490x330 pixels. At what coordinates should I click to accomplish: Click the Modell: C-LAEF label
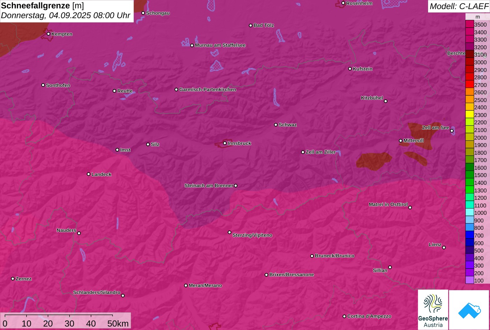coord(459,6)
